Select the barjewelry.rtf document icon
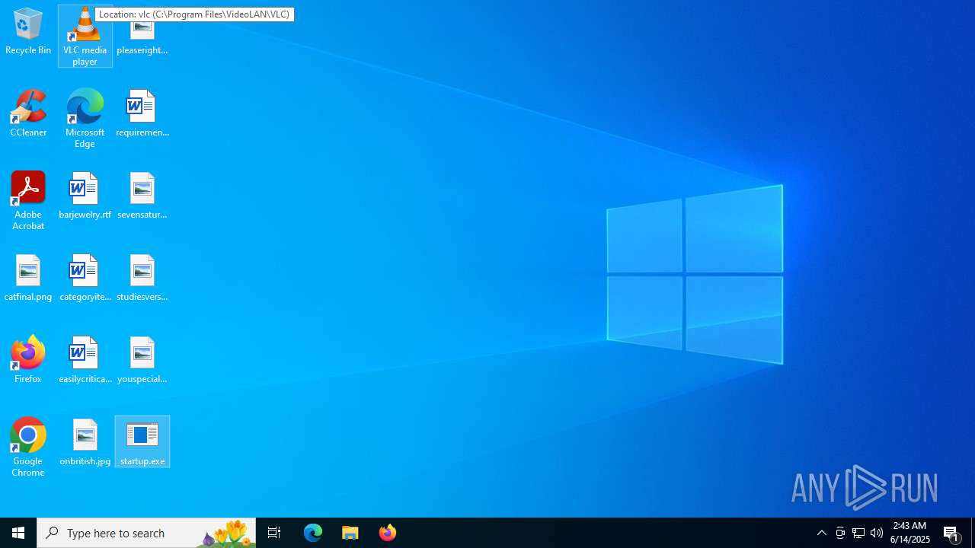Viewport: 975px width, 548px height. pos(85,196)
